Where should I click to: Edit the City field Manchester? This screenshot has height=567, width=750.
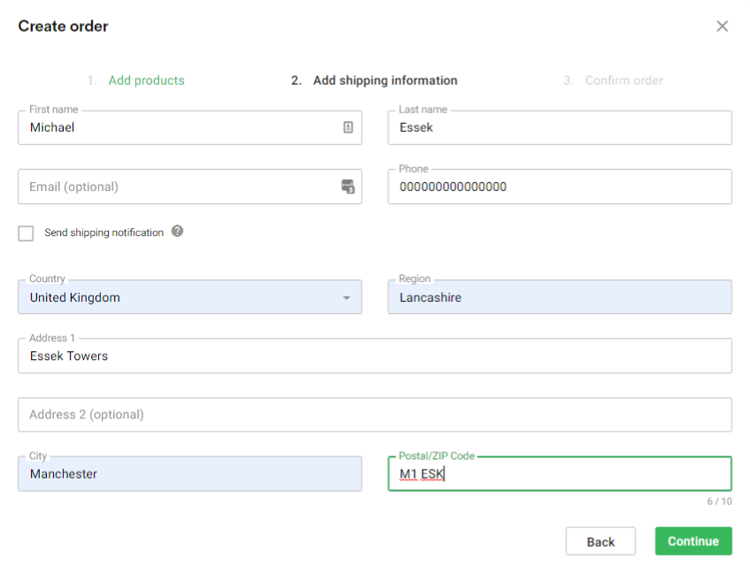click(190, 474)
